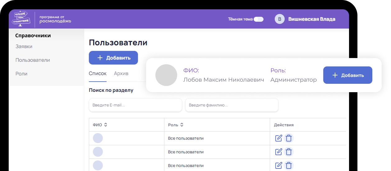Sort table by Роль column arrows
Viewport: 391px width, 171px height.
coord(182,125)
